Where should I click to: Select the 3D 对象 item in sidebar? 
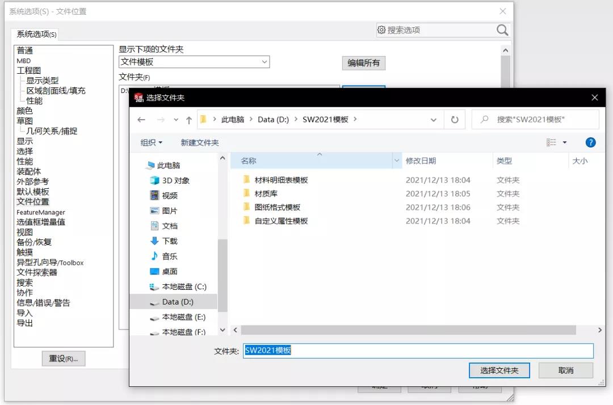tap(175, 180)
